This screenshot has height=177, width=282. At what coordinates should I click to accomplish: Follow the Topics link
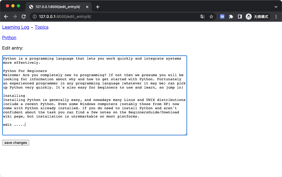(42, 27)
